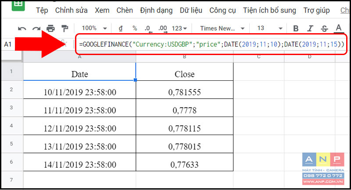Select row 7 header
This screenshot has height=190, width=351.
(11, 180)
